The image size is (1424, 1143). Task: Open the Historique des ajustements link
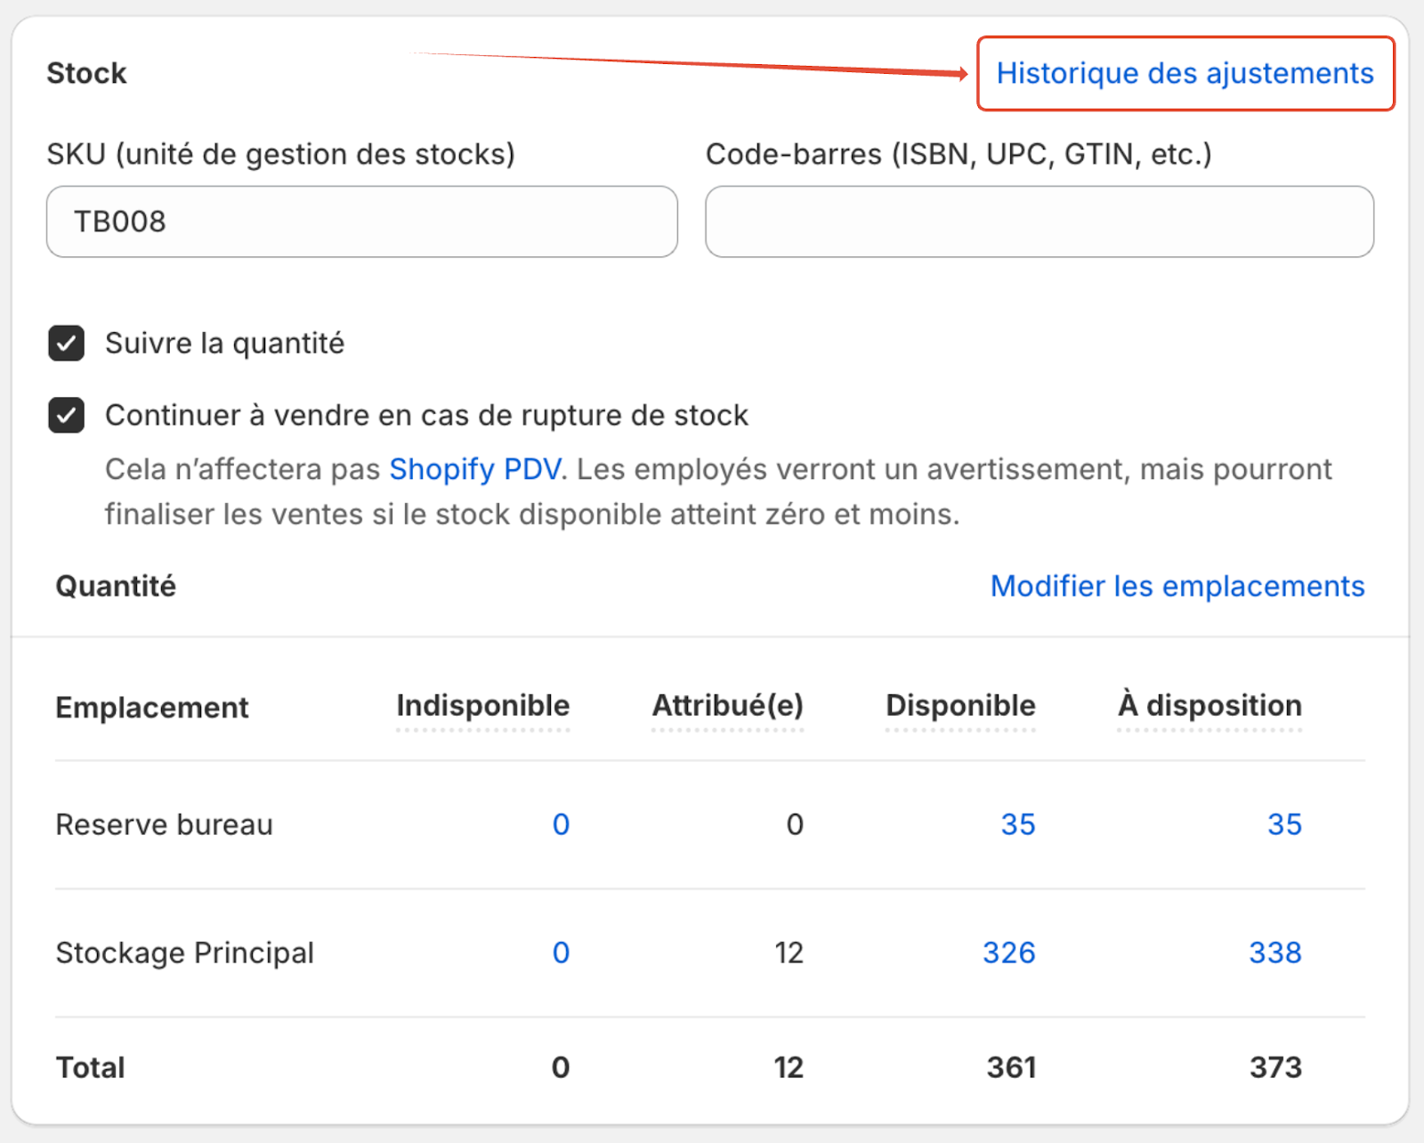[1185, 73]
